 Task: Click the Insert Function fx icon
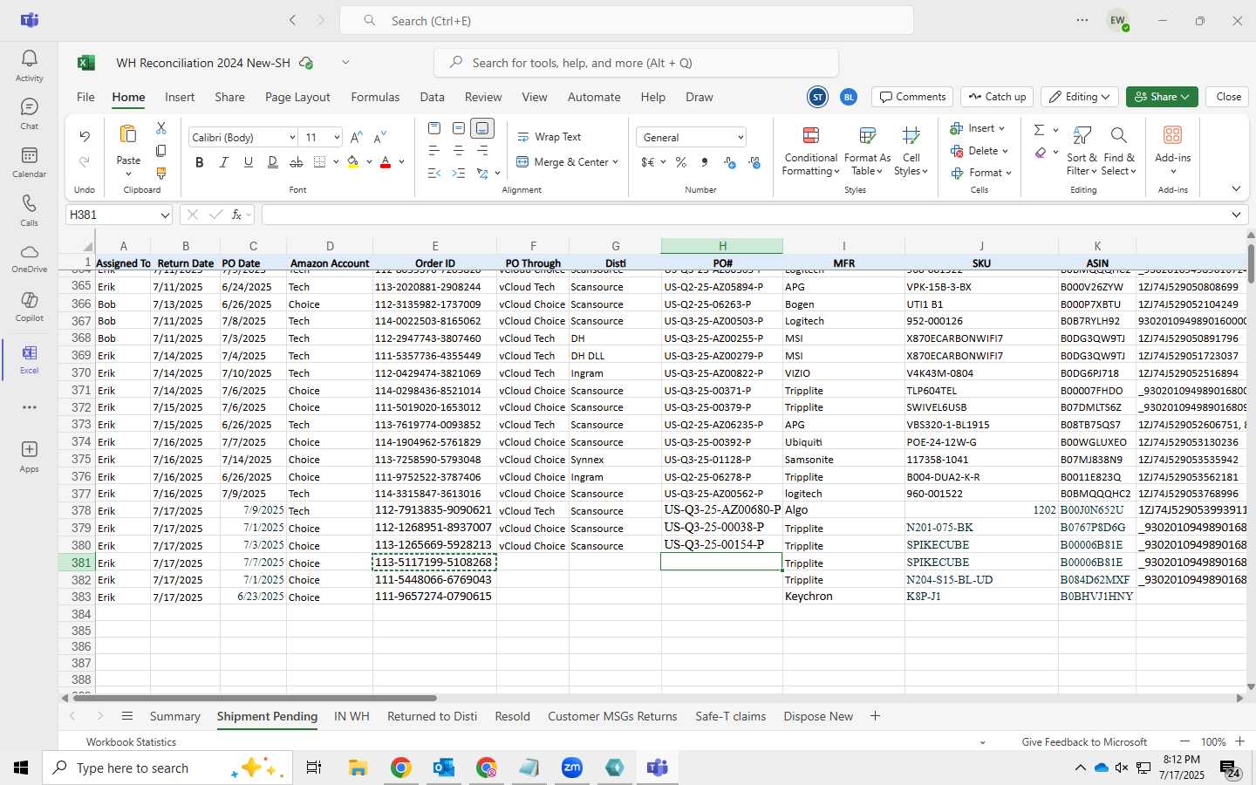[x=236, y=215]
